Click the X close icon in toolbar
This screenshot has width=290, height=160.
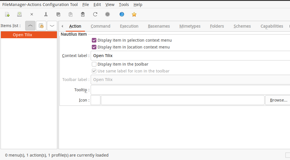pyautogui.click(x=32, y=14)
